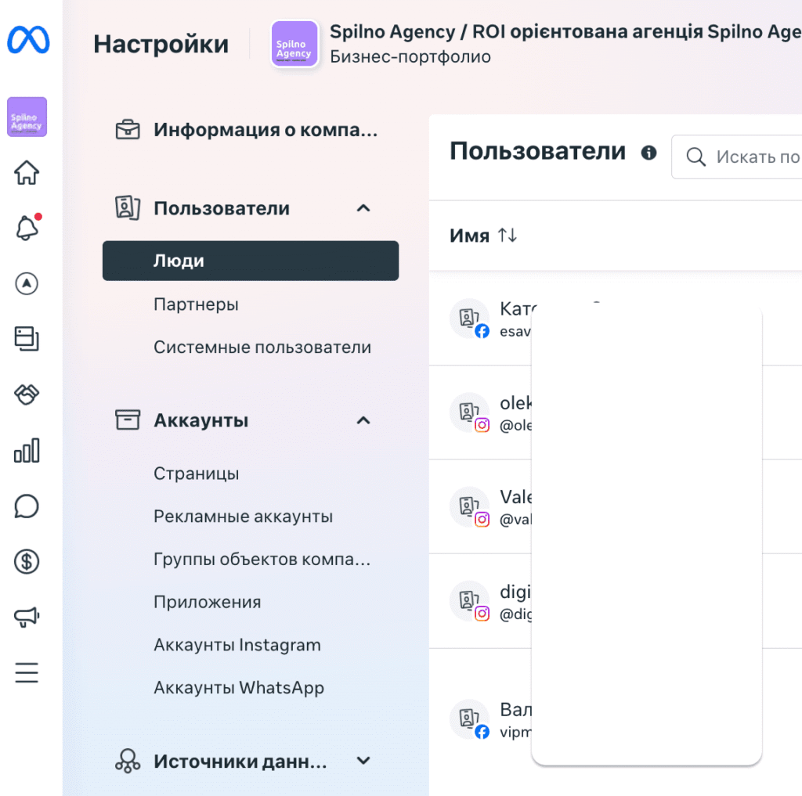Open Рекламные аккаунты link
Viewport: 802px width, 796px height.
(x=243, y=517)
